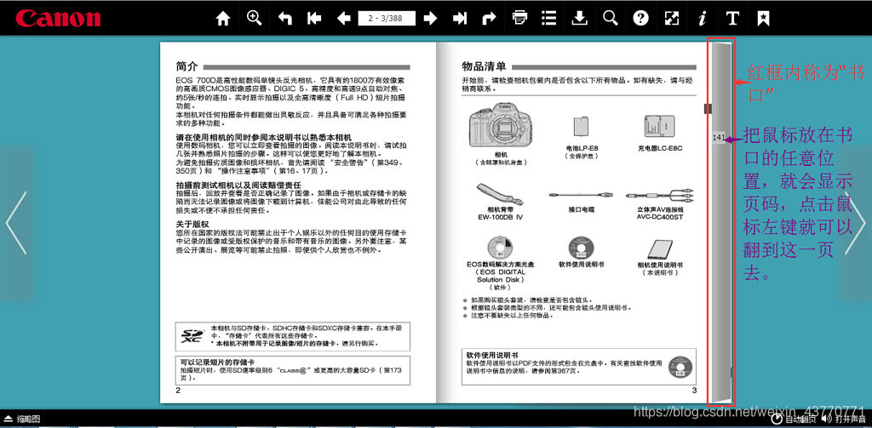Click the 充电器LC-E8C item label

pyautogui.click(x=659, y=148)
